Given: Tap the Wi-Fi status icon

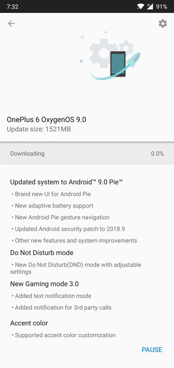Looking at the screenshot, I should (141, 6).
